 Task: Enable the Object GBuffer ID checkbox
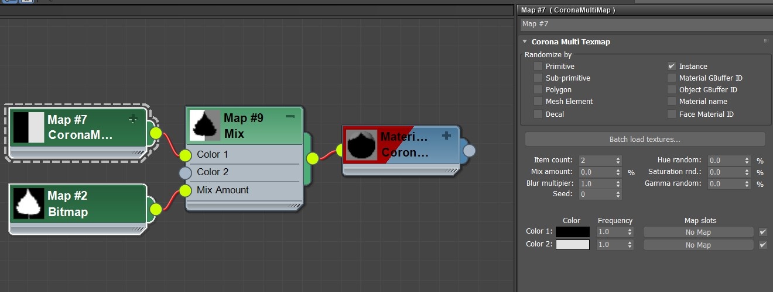672,89
